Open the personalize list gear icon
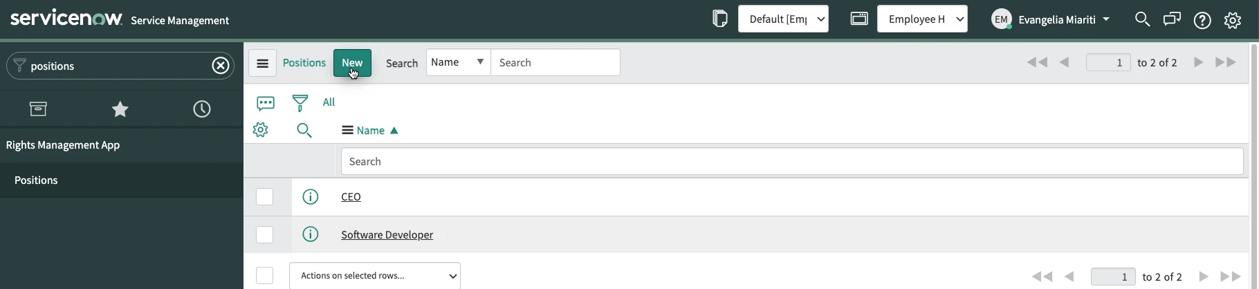 (261, 130)
